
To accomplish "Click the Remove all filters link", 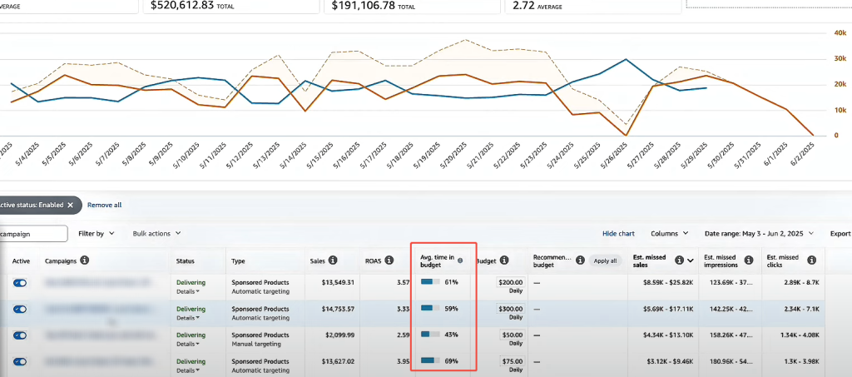I will click(104, 205).
